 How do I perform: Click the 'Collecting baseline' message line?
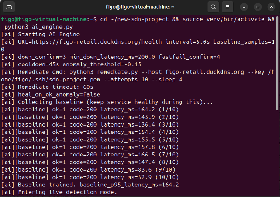(x=107, y=102)
